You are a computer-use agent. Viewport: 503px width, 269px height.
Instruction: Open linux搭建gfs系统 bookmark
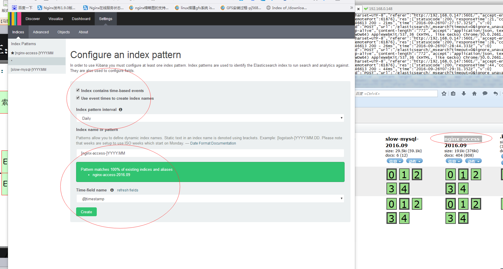click(195, 8)
